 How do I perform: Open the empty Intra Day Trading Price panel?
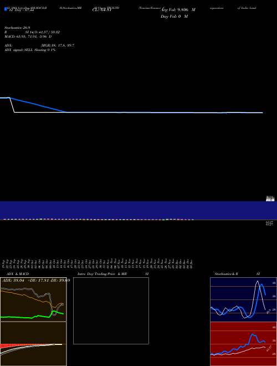pos(111,311)
